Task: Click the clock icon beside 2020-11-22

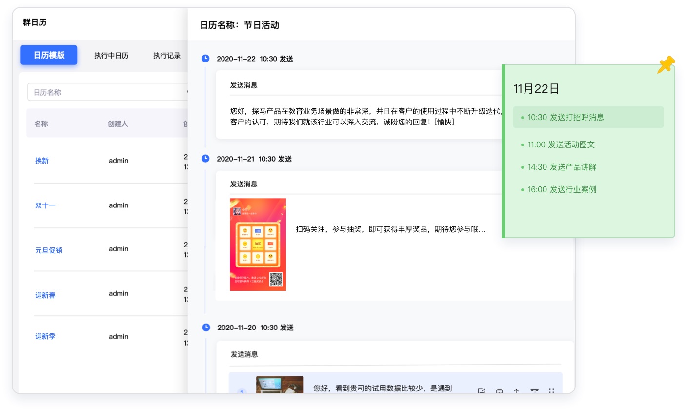Action: (205, 59)
